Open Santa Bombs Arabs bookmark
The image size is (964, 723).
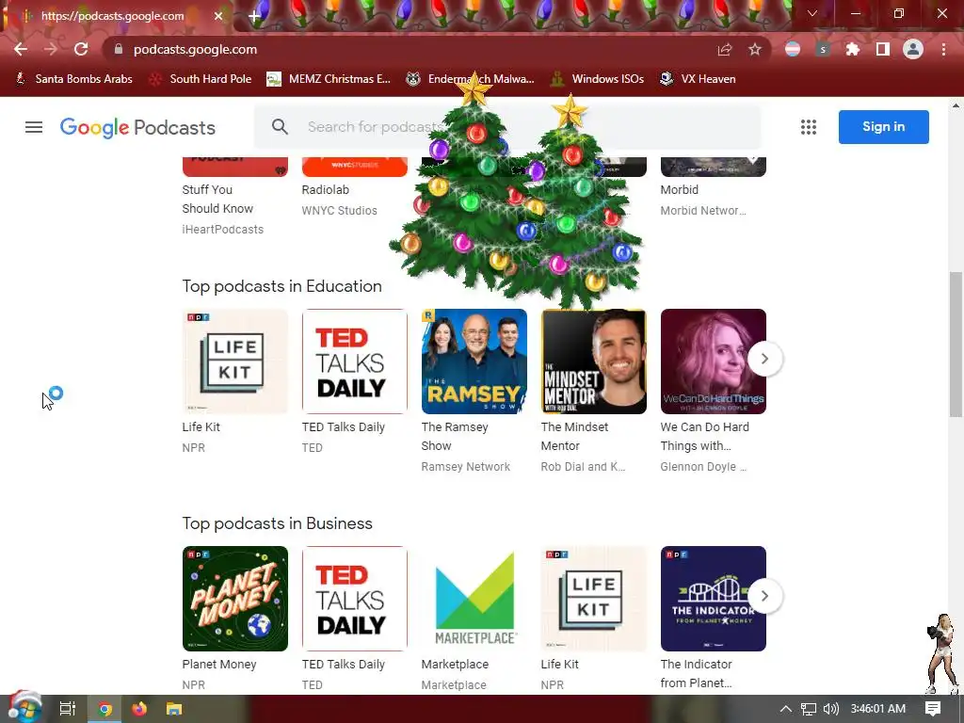pos(73,79)
